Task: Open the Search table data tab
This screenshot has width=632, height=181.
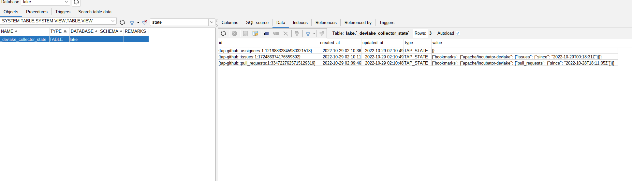Action: (95, 12)
